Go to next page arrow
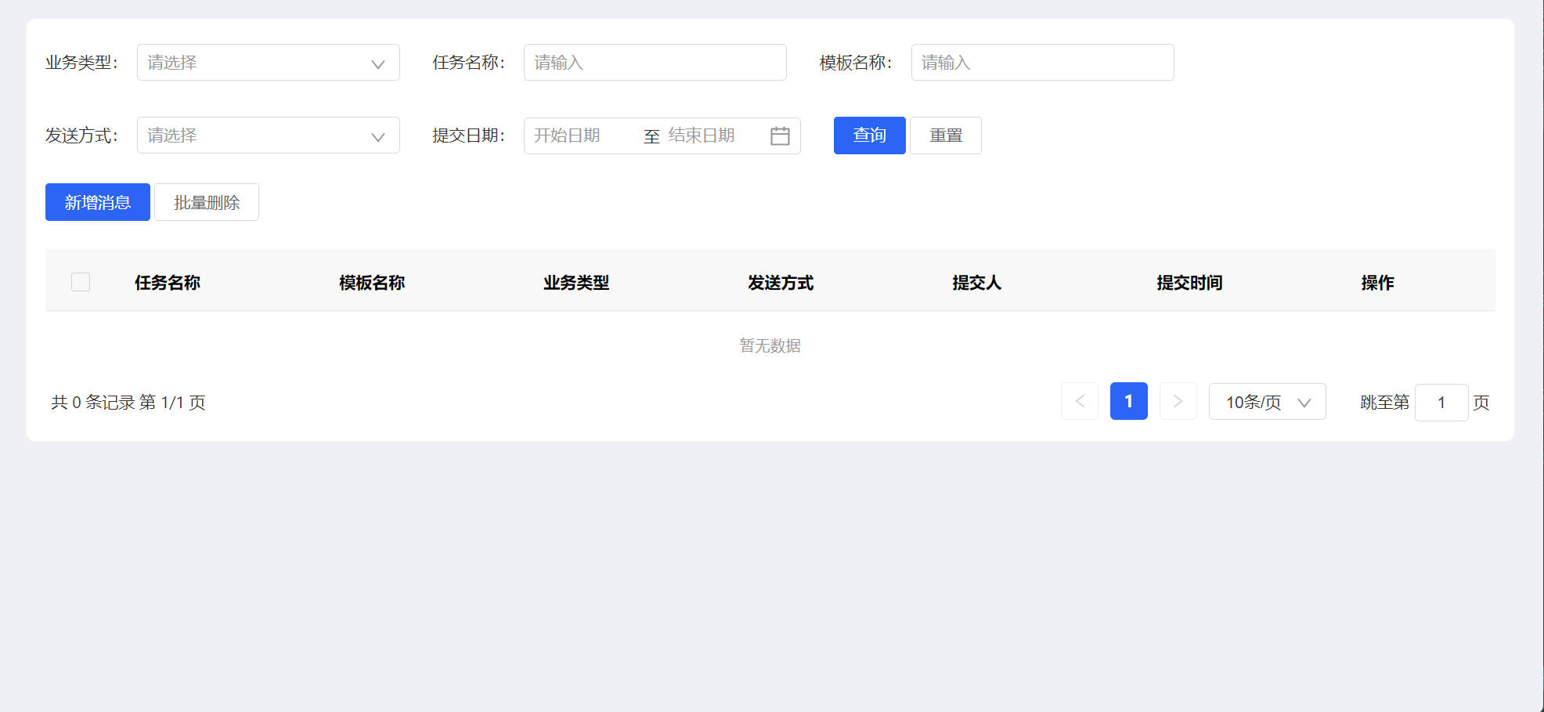This screenshot has height=712, width=1544. click(x=1178, y=401)
